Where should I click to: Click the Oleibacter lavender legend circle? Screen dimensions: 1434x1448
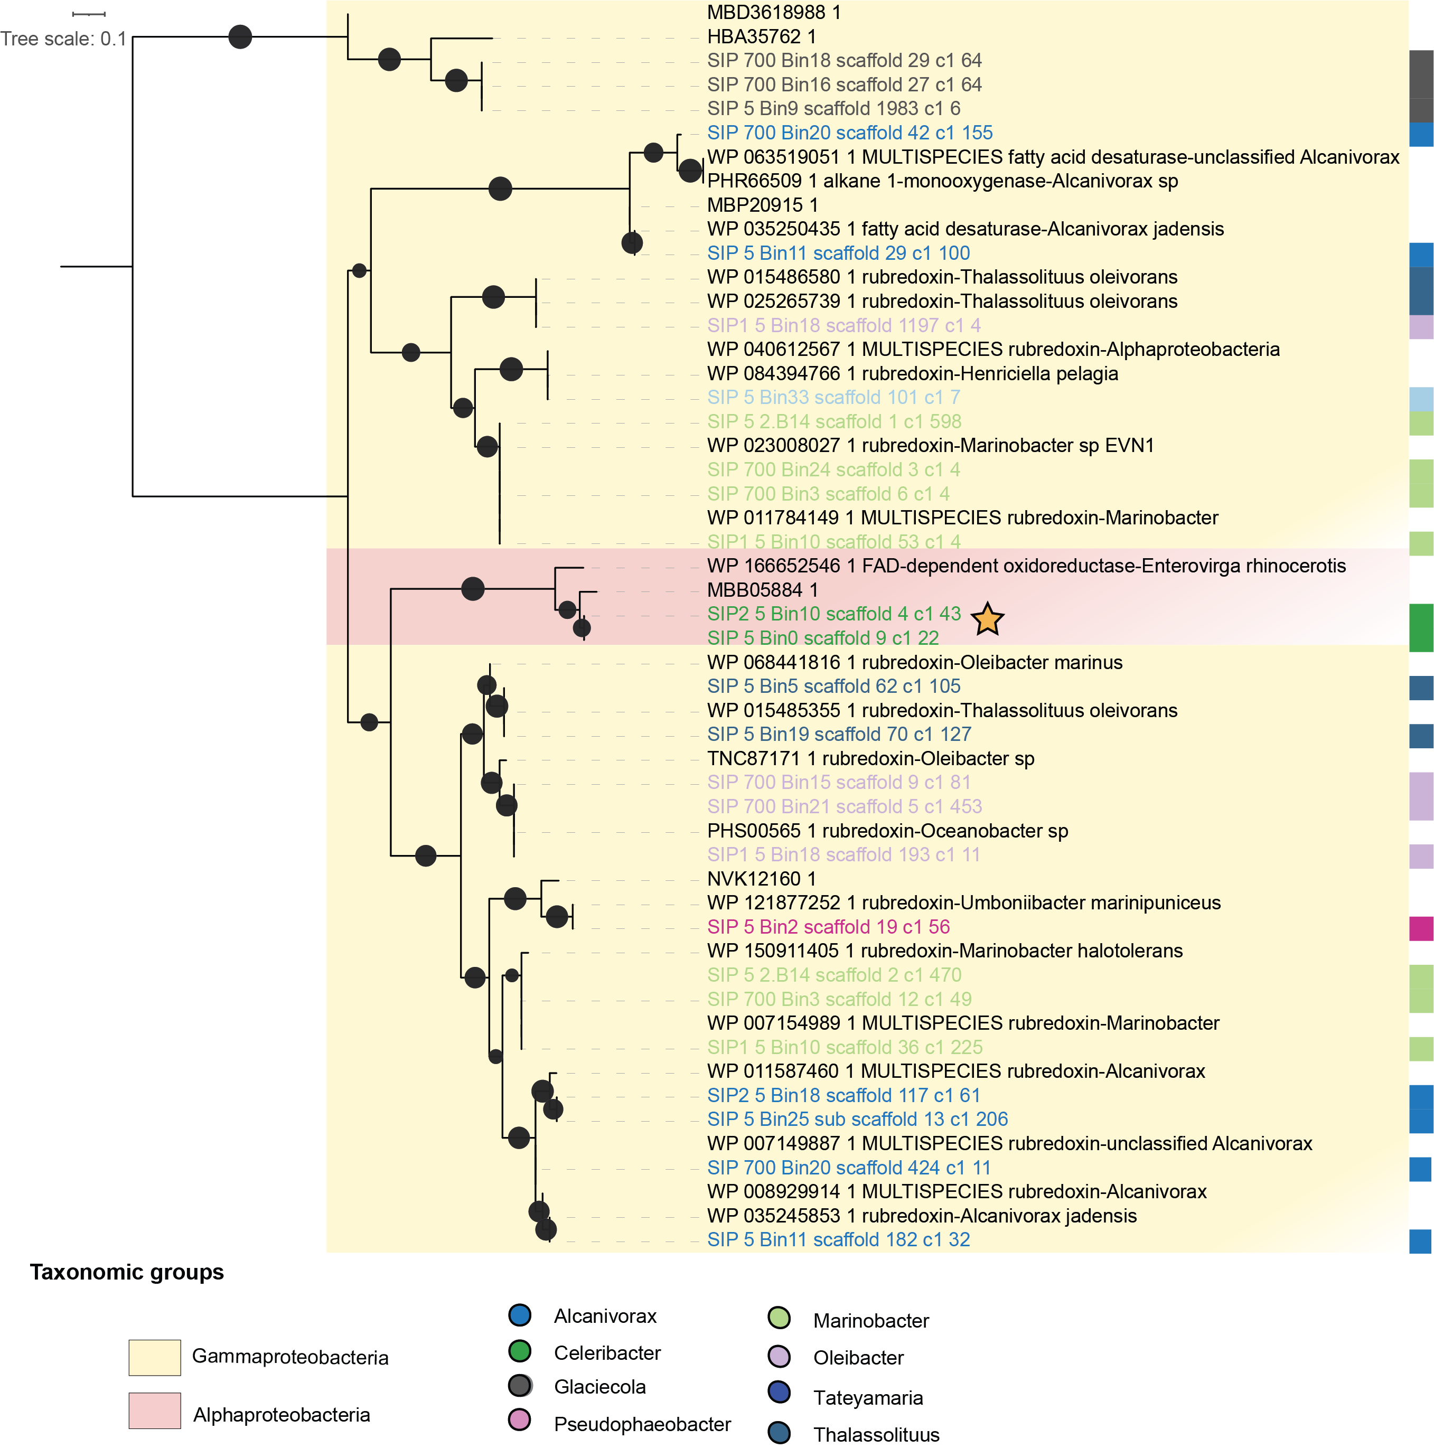pyautogui.click(x=779, y=1356)
